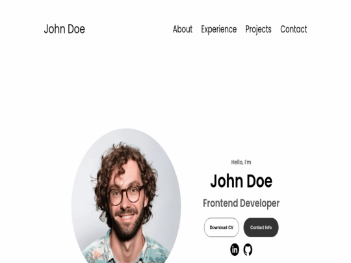This screenshot has width=351, height=263.
Task: Open the LinkedIn profile icon
Action: point(235,249)
